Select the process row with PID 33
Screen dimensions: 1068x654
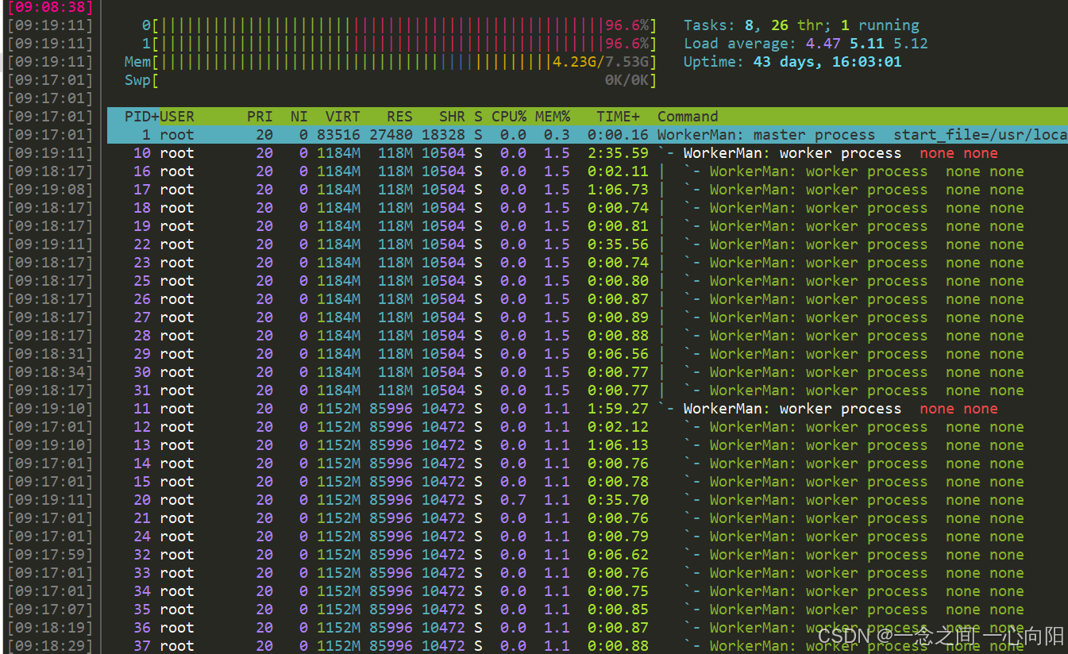point(588,573)
